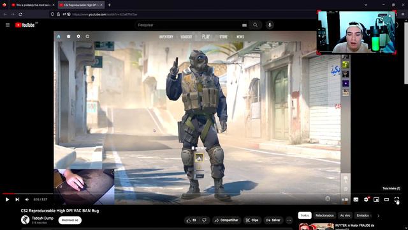
Task: Dislike the video
Action: coord(205,220)
